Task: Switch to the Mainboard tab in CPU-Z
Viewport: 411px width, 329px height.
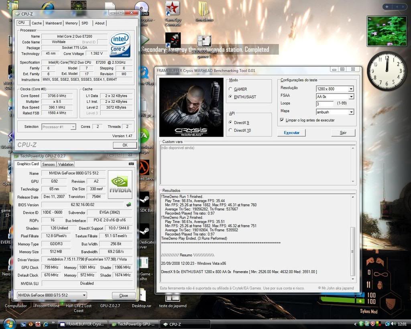Action: 53,23
